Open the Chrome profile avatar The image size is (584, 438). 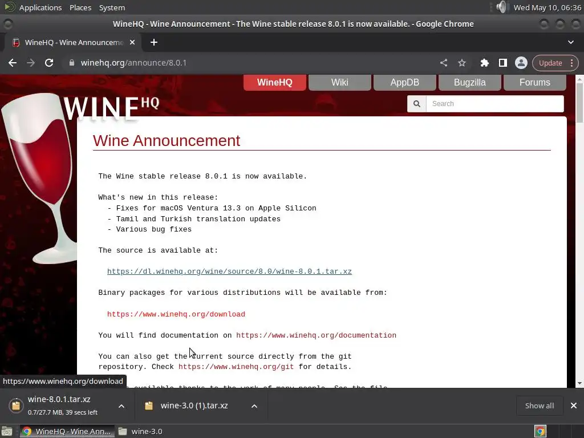(x=521, y=63)
